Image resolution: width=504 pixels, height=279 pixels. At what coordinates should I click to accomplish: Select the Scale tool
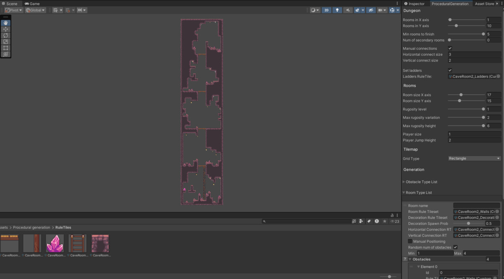pyautogui.click(x=5, y=42)
